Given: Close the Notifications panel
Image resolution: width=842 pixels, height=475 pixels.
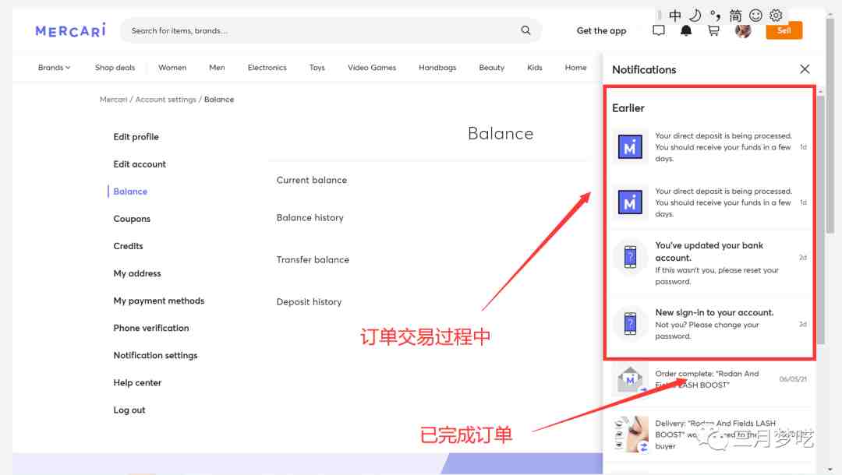Looking at the screenshot, I should pyautogui.click(x=805, y=69).
